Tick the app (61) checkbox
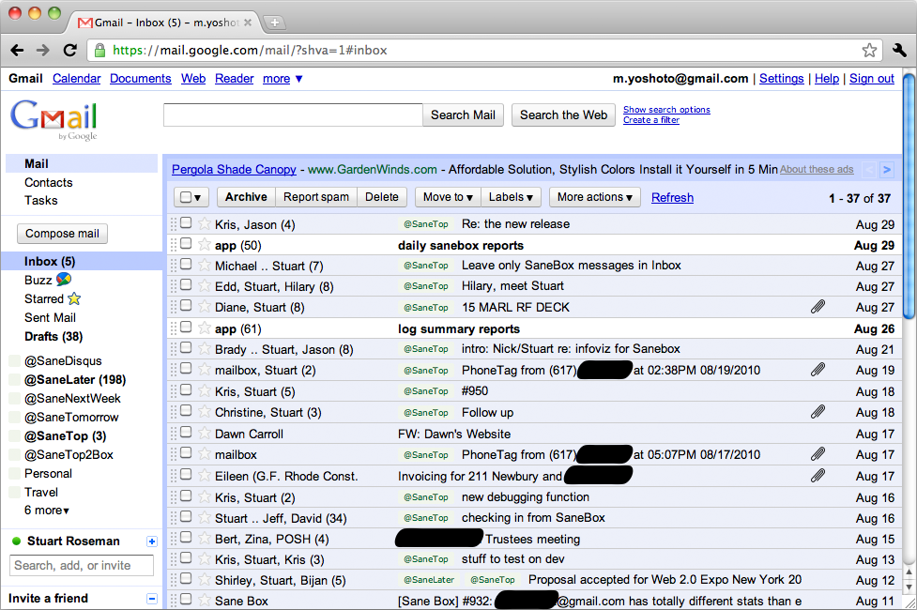 click(x=186, y=327)
